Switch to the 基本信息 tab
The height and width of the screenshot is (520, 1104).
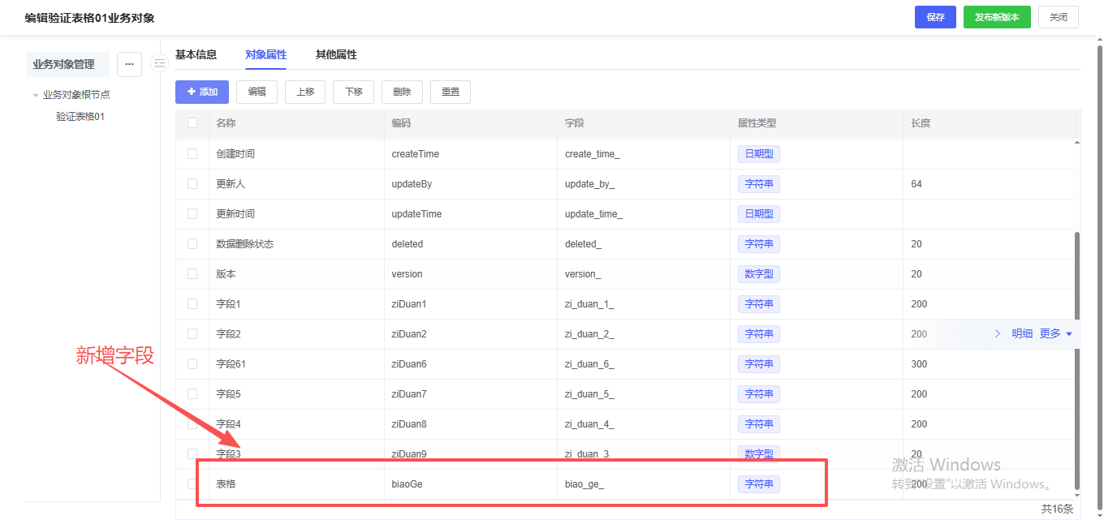196,55
